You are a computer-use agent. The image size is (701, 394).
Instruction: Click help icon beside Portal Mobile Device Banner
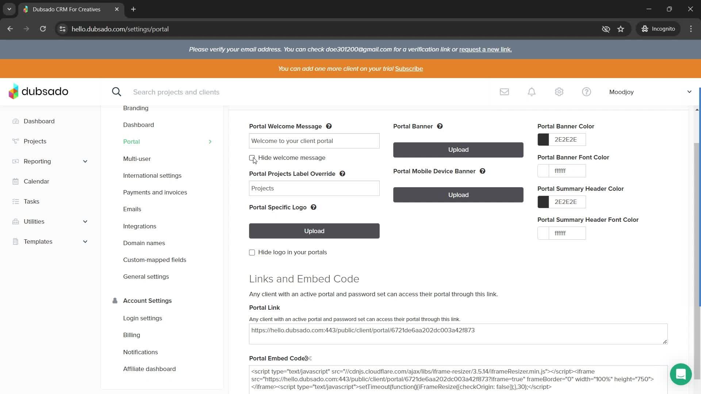[482, 171]
